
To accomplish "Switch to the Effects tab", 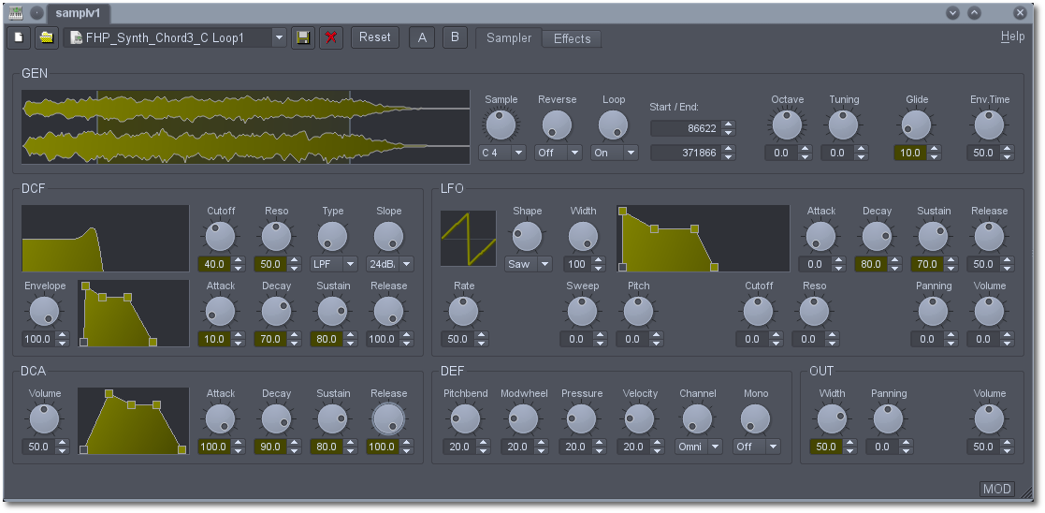I will coord(572,38).
